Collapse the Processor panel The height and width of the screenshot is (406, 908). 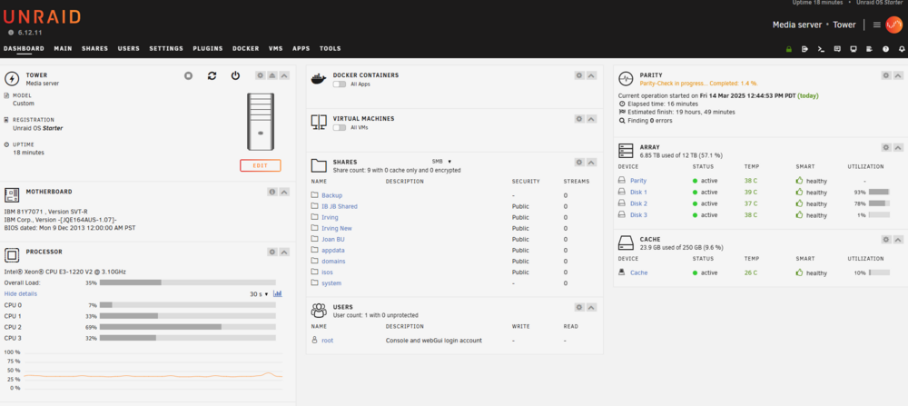coord(284,252)
